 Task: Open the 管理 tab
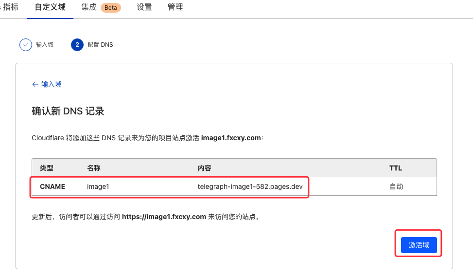(175, 7)
